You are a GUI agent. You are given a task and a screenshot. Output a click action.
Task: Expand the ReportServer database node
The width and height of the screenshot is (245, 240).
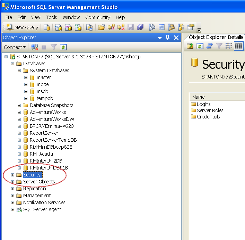pyautogui.click(x=19, y=133)
